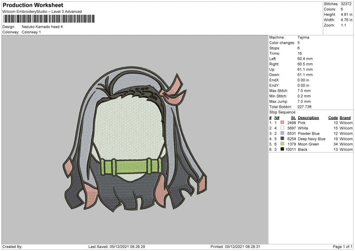Click the 'Code' column header
The image size is (355, 251).
tap(333, 118)
